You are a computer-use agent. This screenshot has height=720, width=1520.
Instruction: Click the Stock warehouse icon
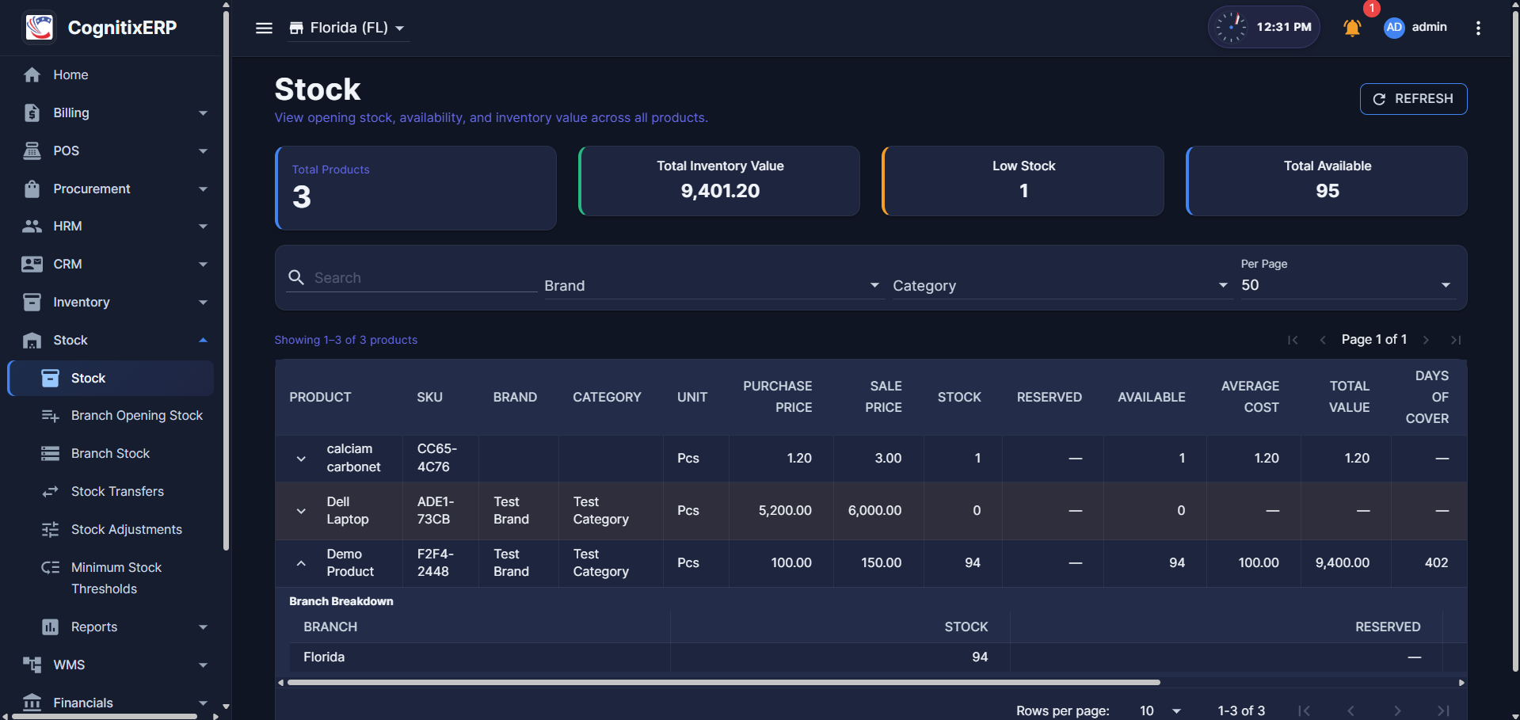pyautogui.click(x=32, y=340)
